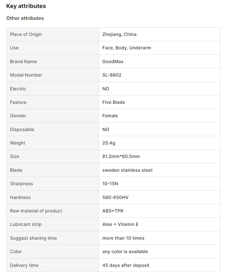Click the SL-8602 model number
The height and width of the screenshot is (272, 225).
click(112, 75)
